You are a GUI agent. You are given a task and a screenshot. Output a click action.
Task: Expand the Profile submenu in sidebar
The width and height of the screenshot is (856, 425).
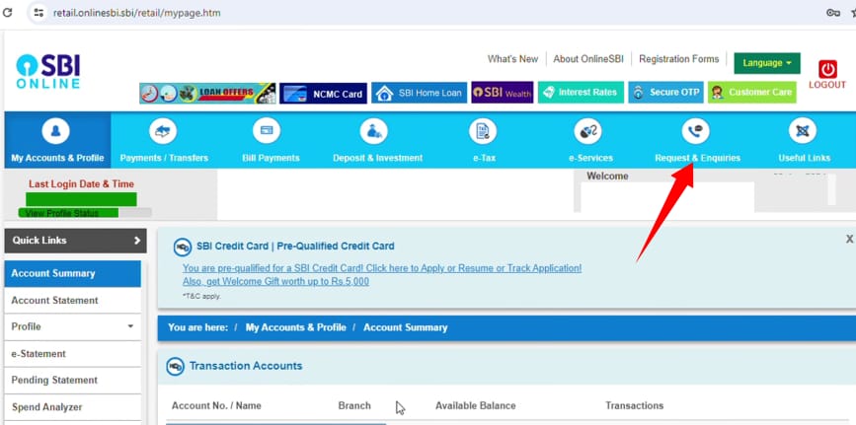[x=130, y=326]
